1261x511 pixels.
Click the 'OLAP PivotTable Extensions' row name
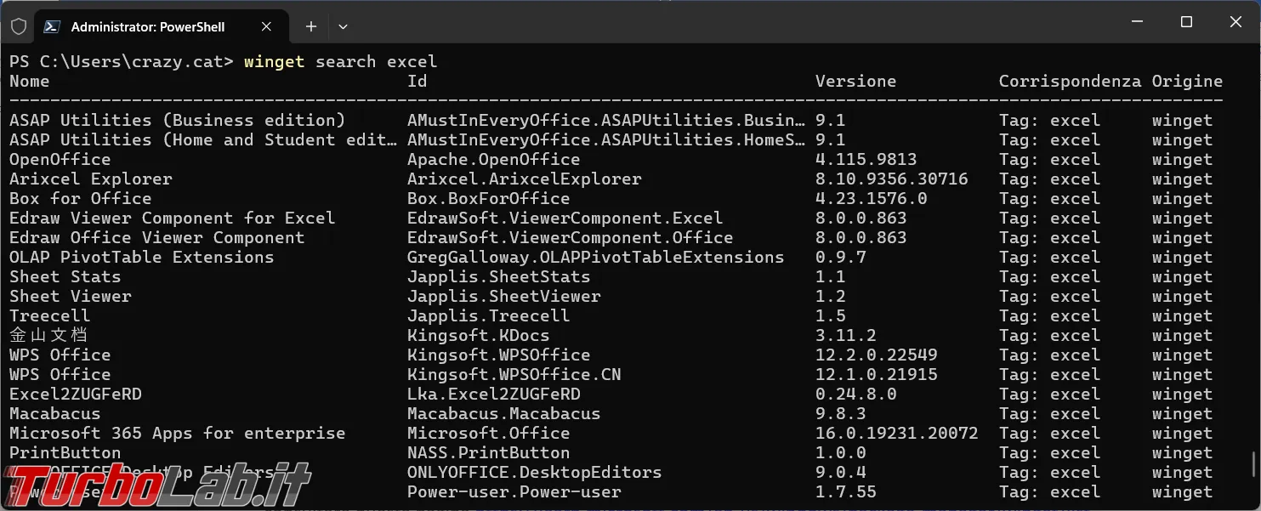[142, 258]
